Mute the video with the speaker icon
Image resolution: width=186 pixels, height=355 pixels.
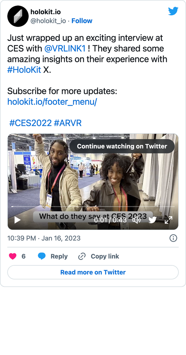point(137,220)
